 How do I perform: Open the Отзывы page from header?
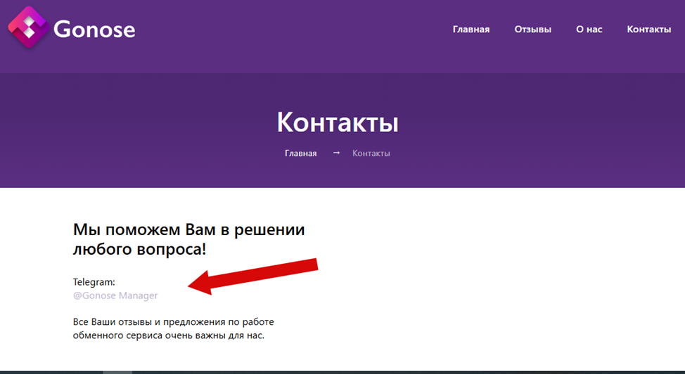(x=532, y=29)
